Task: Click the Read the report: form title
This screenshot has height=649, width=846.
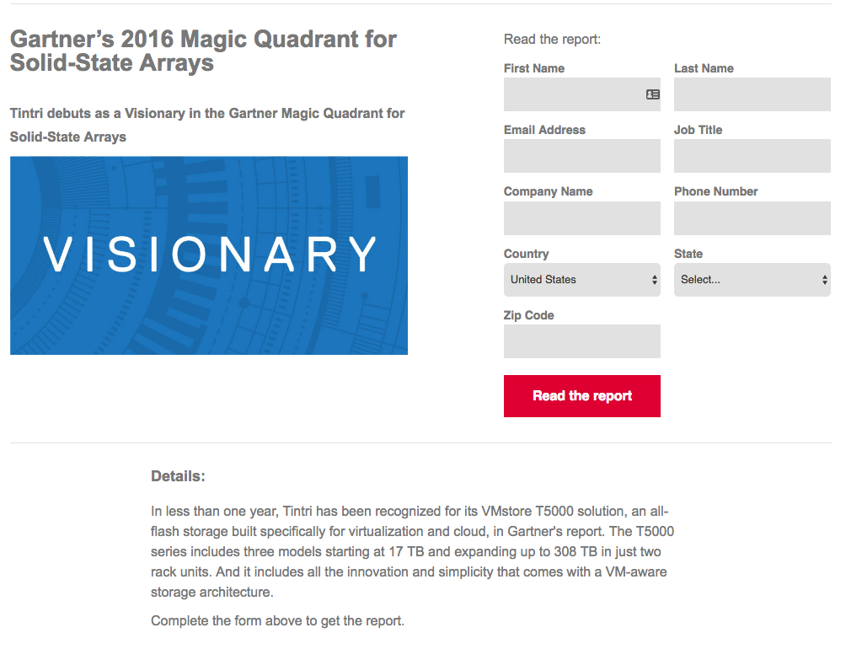Action: 552,40
